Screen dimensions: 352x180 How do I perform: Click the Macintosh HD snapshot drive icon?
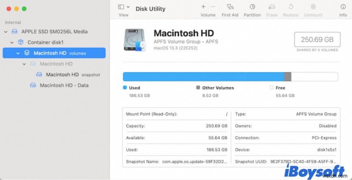point(39,74)
